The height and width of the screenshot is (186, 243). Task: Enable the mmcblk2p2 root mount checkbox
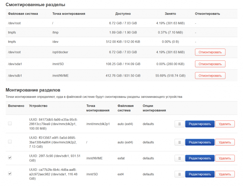click(x=10, y=142)
